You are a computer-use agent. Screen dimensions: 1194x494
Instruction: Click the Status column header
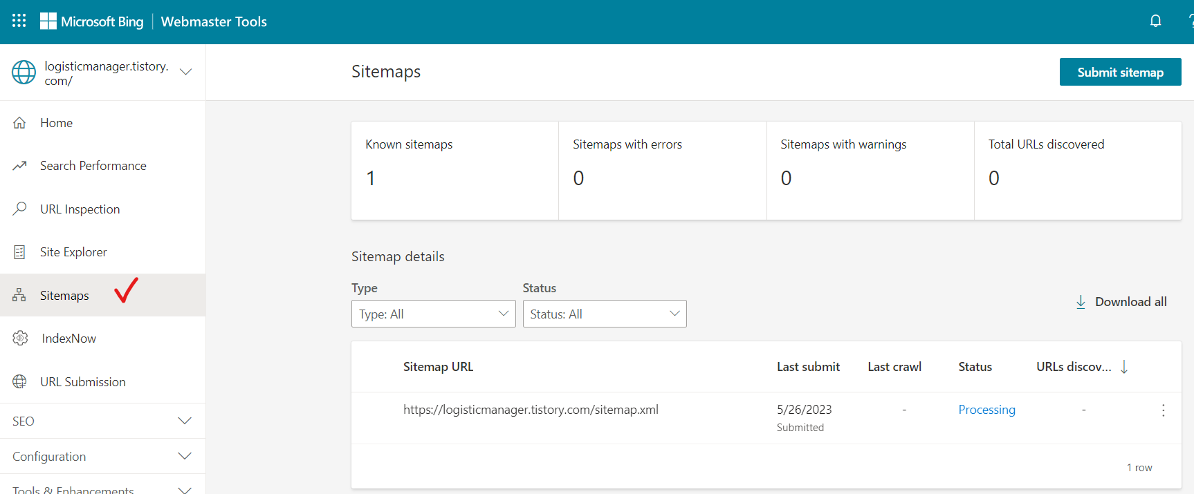[975, 367]
